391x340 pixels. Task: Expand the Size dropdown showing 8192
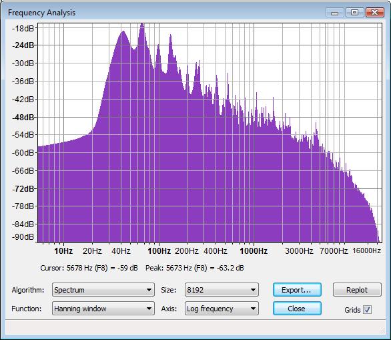(x=222, y=290)
